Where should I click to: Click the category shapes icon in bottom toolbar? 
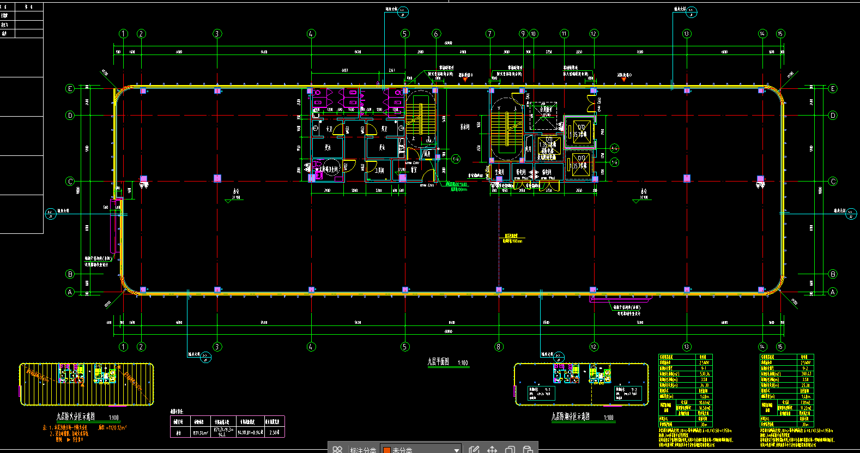[x=337, y=450]
